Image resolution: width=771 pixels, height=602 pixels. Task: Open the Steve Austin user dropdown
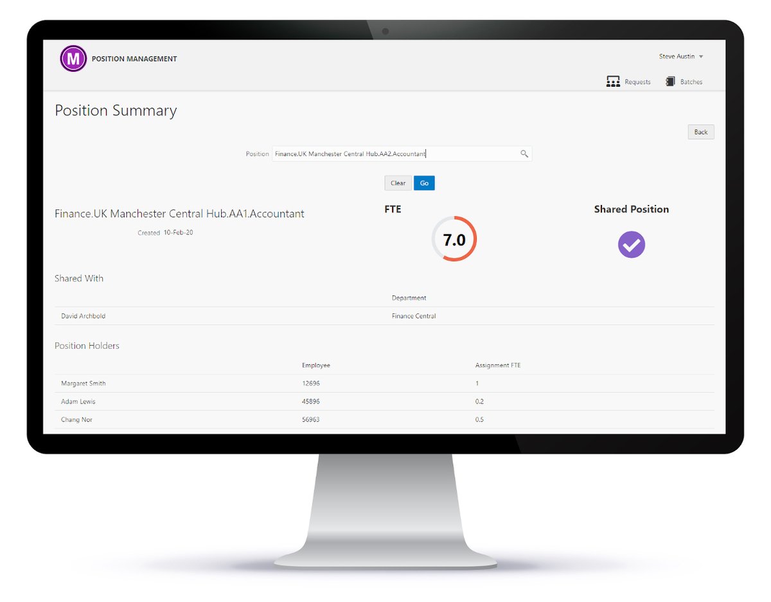point(681,57)
